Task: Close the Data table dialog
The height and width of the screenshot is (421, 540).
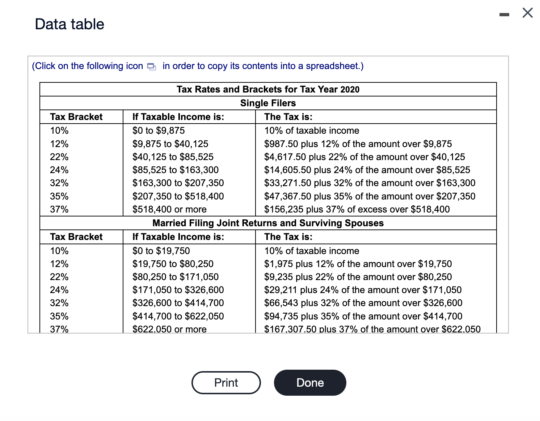Action: [x=528, y=13]
